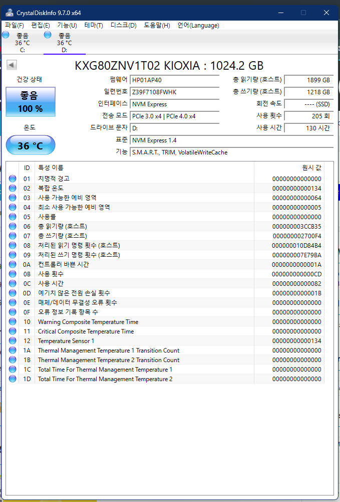Screen dimensions: 340x502
Task: Click the 표준 field NVM Express 1.4
Action: click(x=232, y=140)
